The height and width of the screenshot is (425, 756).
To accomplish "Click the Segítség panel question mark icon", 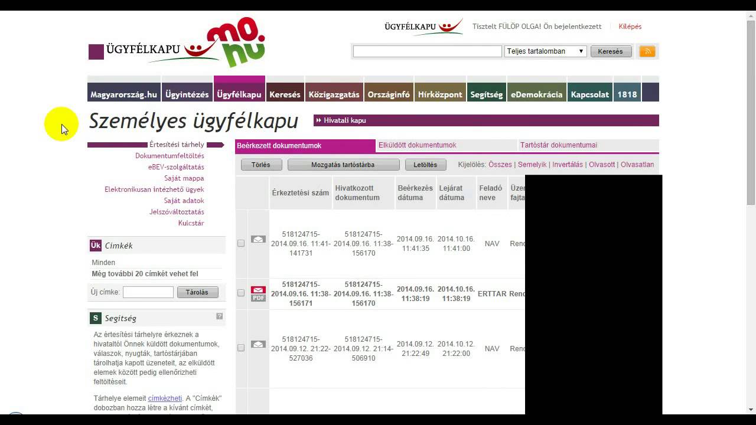I will click(220, 316).
